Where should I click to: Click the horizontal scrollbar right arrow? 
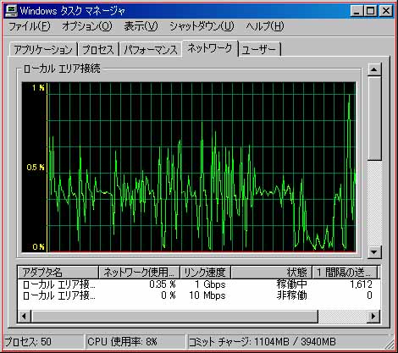point(373,316)
